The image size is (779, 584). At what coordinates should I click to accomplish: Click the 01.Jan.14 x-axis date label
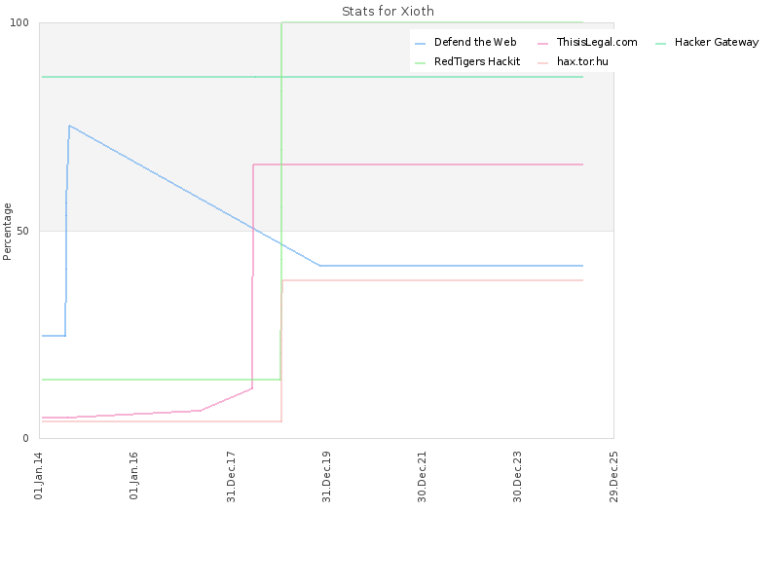pos(39,476)
